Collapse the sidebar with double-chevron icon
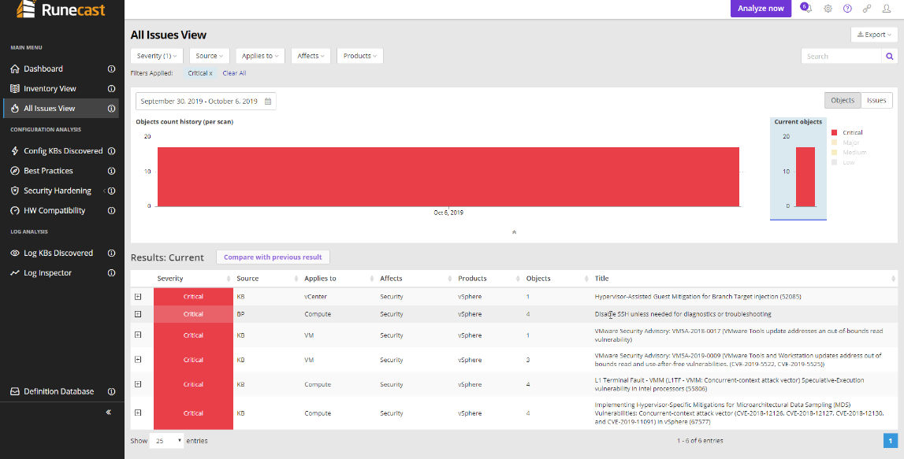 click(109, 413)
